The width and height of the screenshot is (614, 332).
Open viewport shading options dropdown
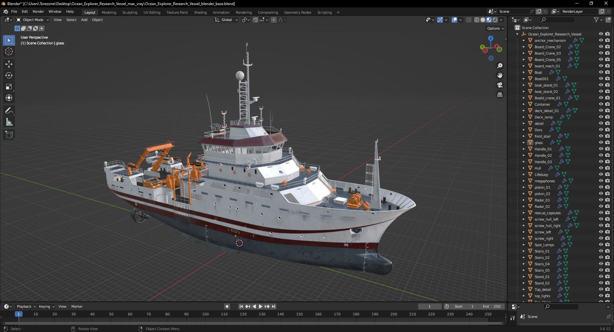[x=501, y=20]
